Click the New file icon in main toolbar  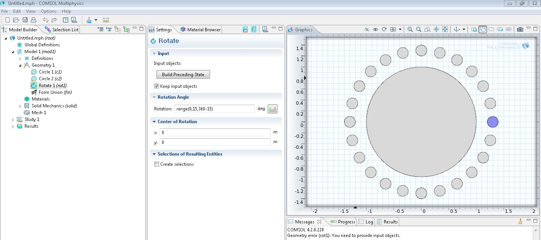[x=8, y=20]
